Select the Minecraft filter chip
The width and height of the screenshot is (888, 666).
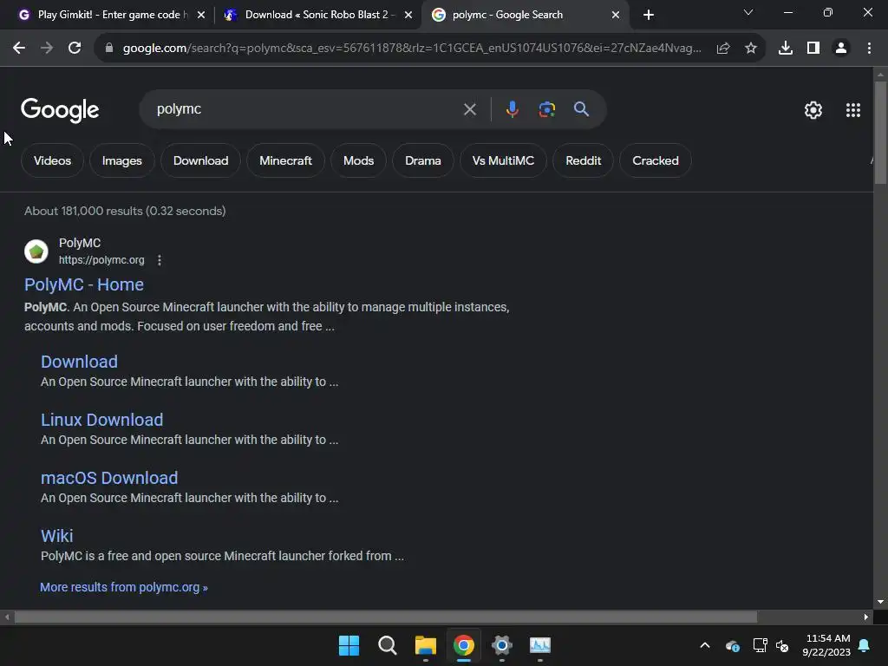coord(285,160)
